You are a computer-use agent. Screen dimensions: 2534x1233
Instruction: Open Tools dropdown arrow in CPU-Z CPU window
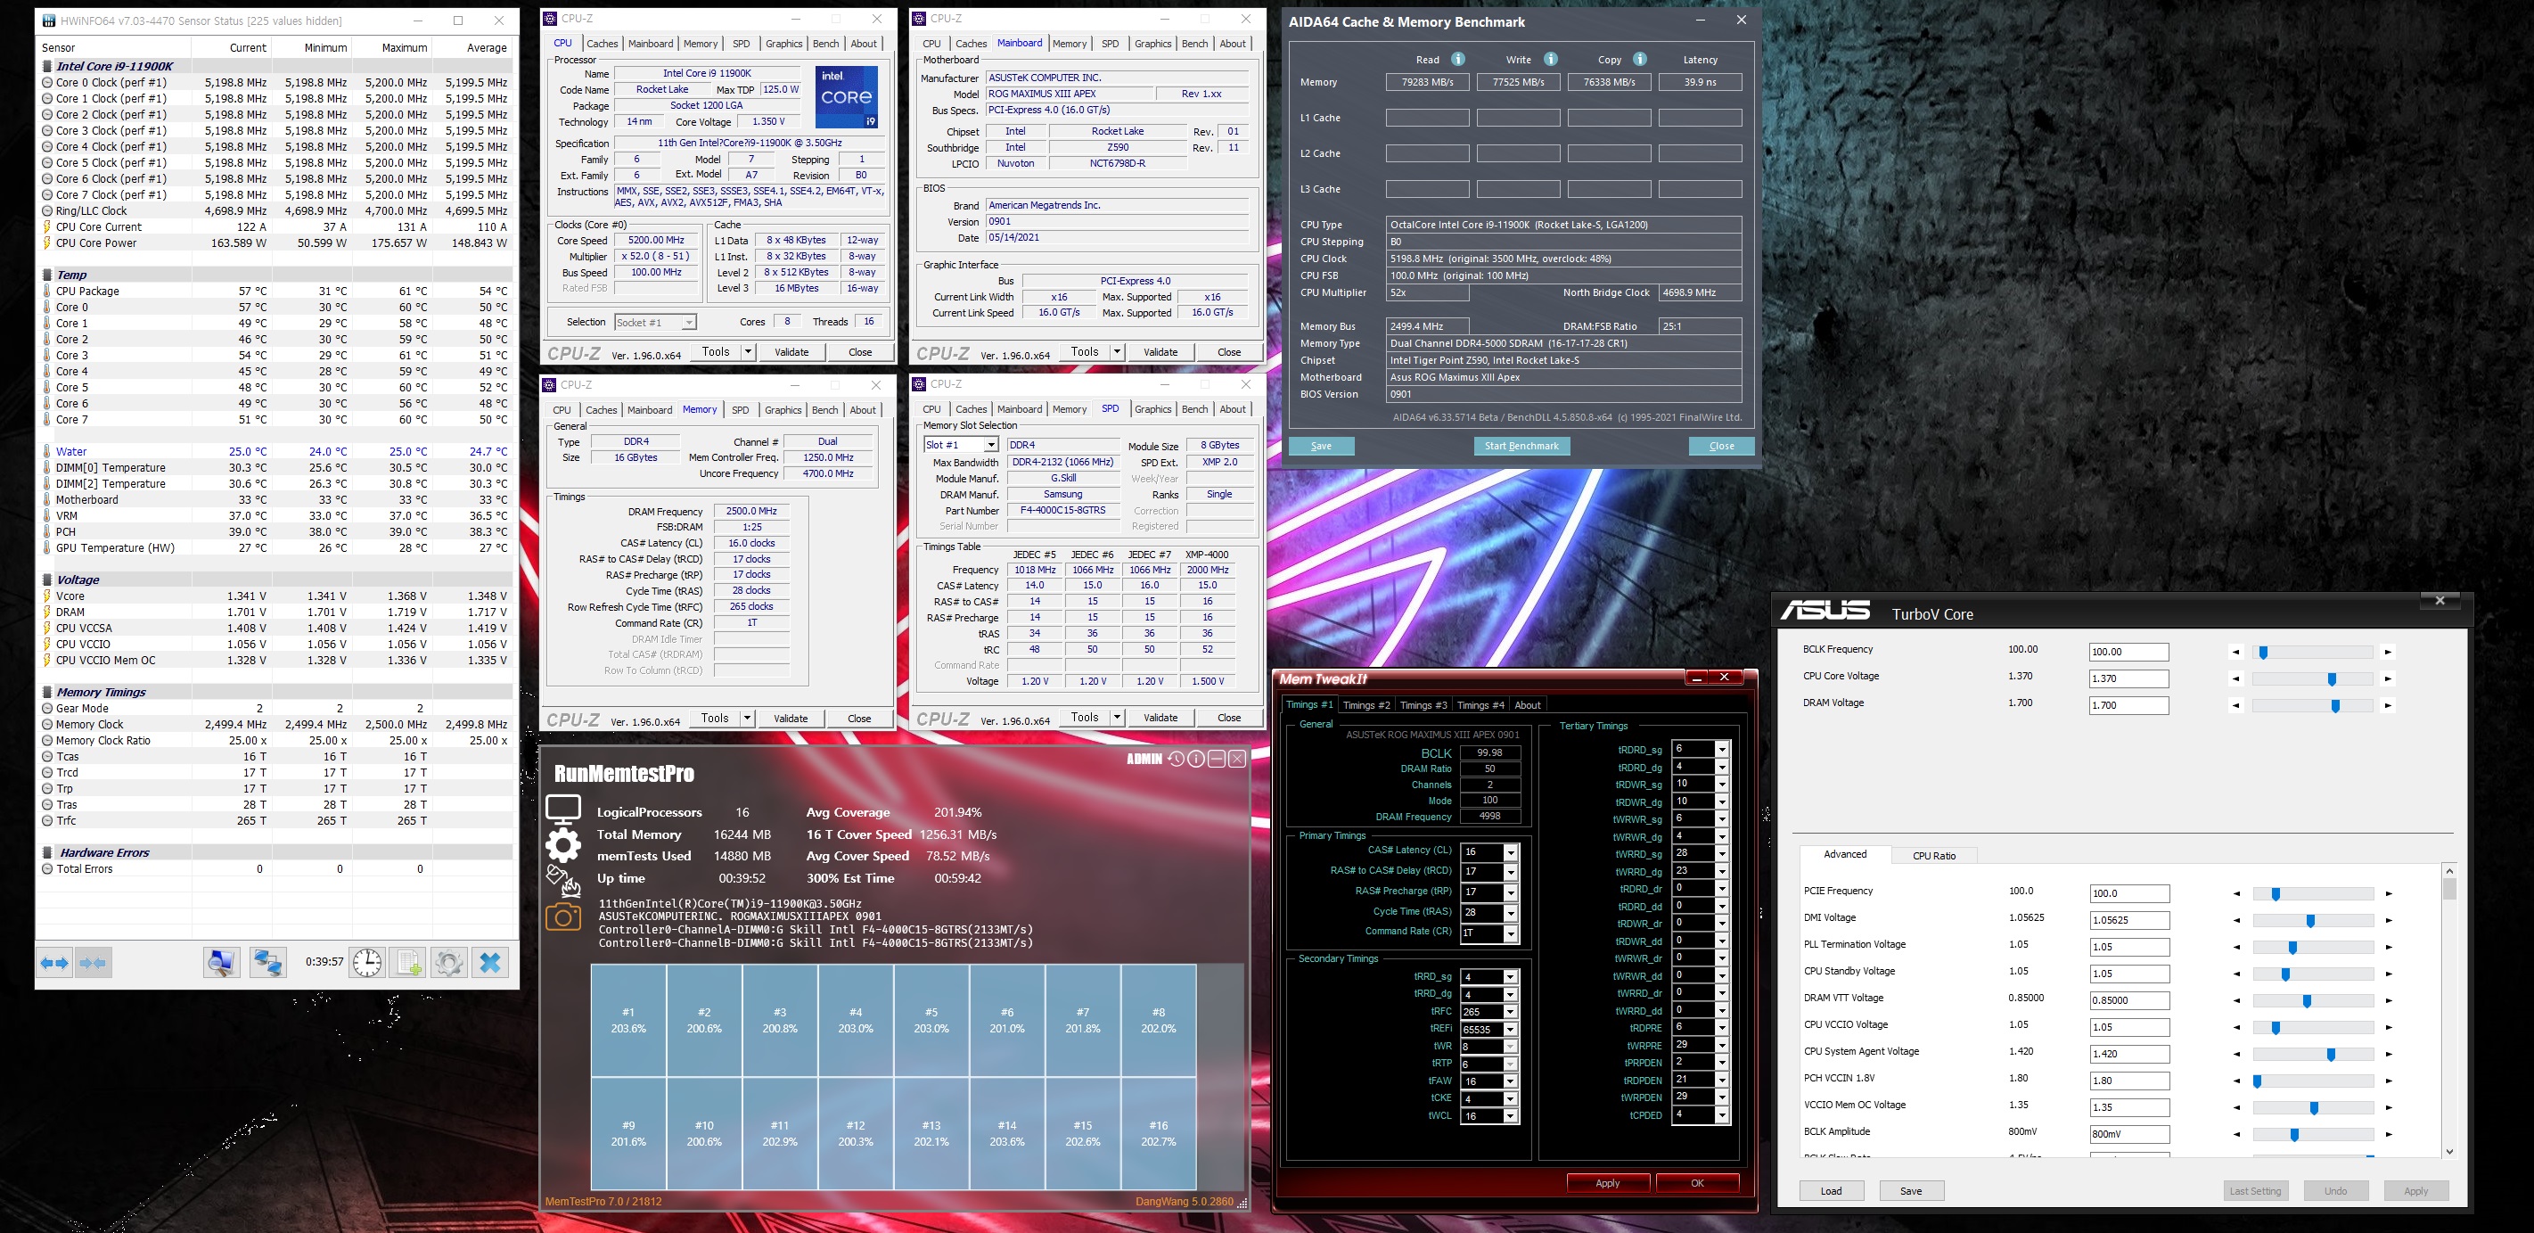point(748,351)
